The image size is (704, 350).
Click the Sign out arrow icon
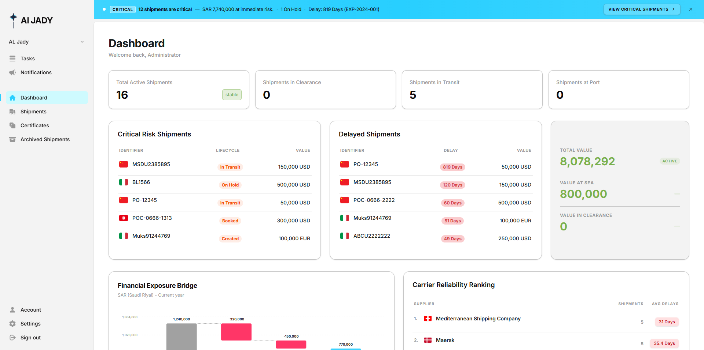[12, 338]
